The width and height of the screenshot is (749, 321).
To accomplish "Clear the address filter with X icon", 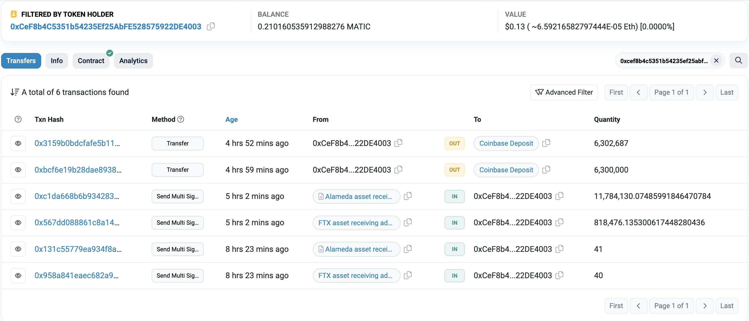I will point(716,60).
